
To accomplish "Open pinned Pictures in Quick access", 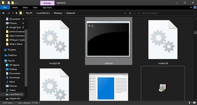I will 13,23.
